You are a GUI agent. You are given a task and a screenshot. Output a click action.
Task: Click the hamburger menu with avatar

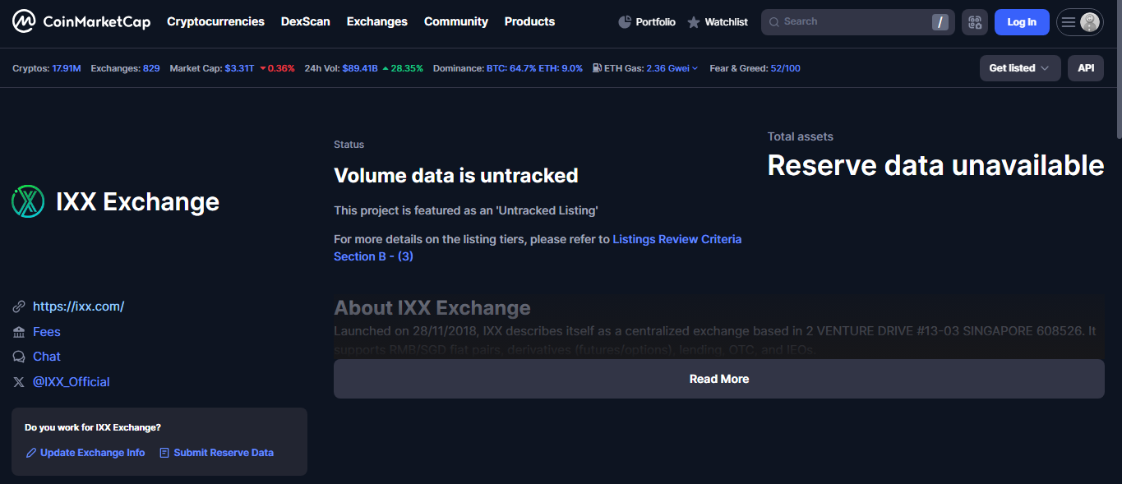(x=1079, y=21)
